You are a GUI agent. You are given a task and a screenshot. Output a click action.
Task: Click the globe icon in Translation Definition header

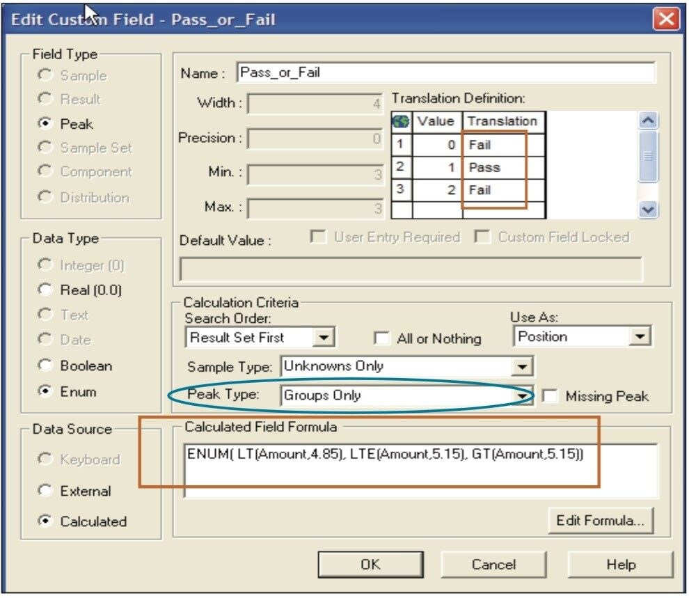coord(401,122)
